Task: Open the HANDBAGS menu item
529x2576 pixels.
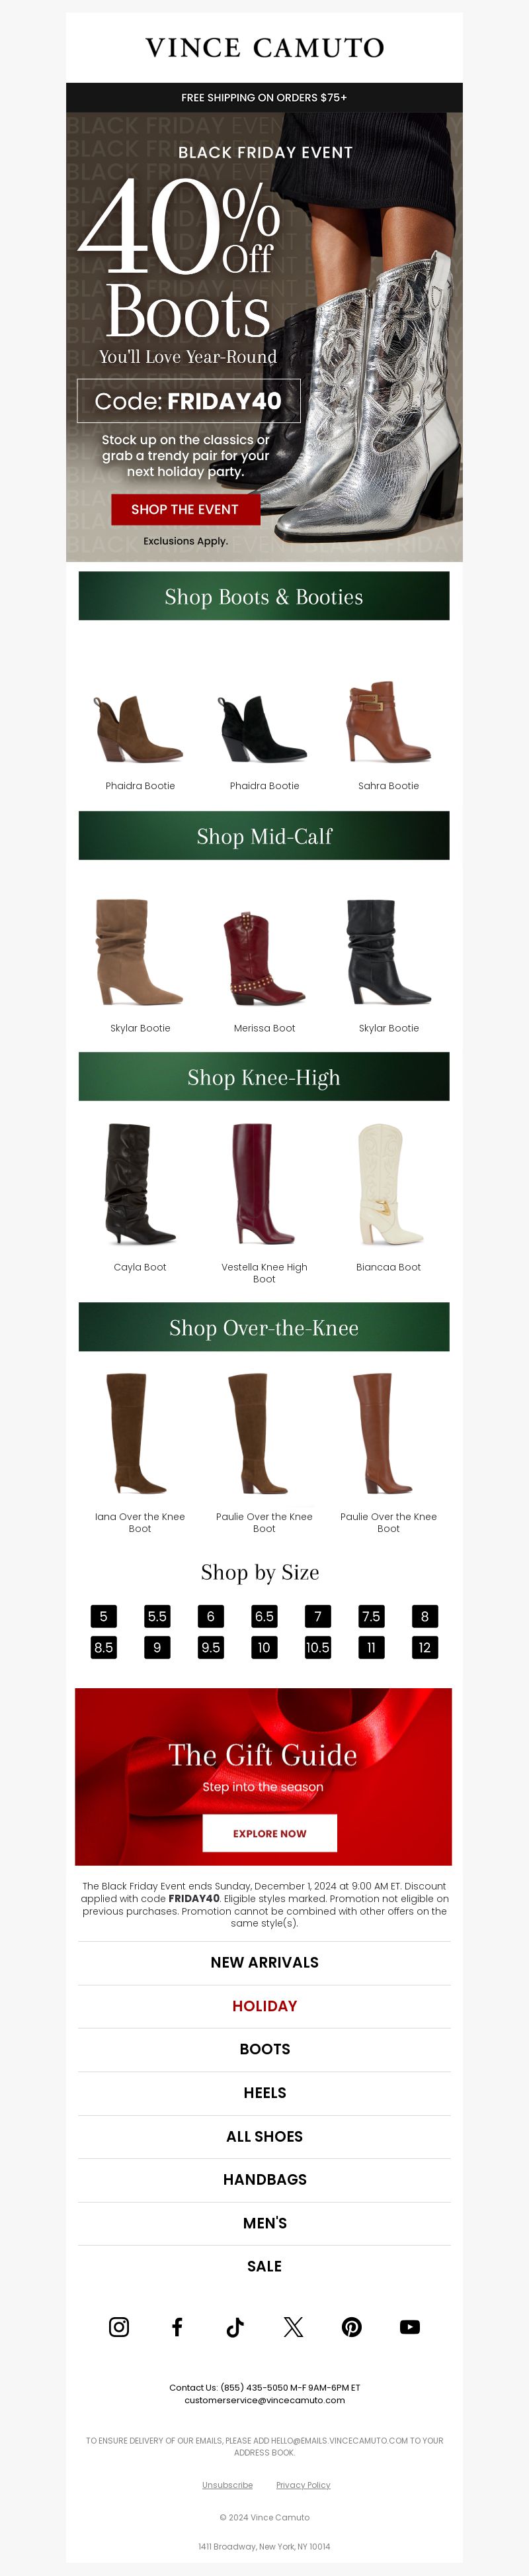Action: click(x=264, y=2179)
